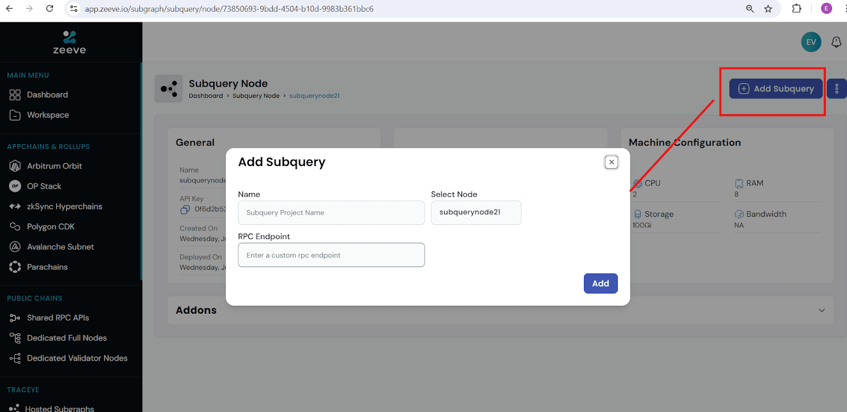
Task: Open the EV user avatar menu
Action: pyautogui.click(x=811, y=42)
